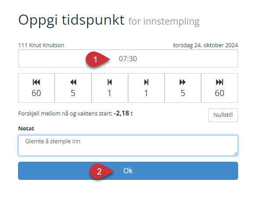Reset the time with Nullstill

click(x=223, y=115)
